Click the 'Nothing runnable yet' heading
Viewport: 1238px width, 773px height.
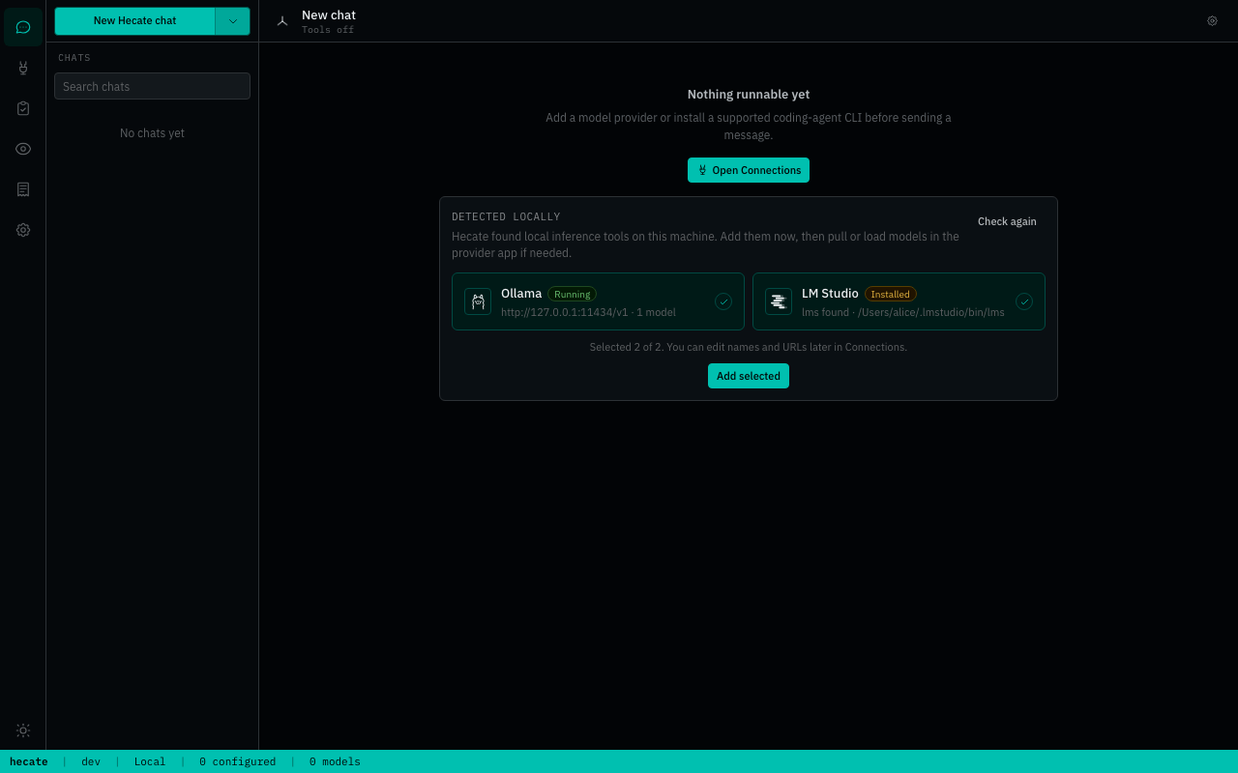point(749,95)
